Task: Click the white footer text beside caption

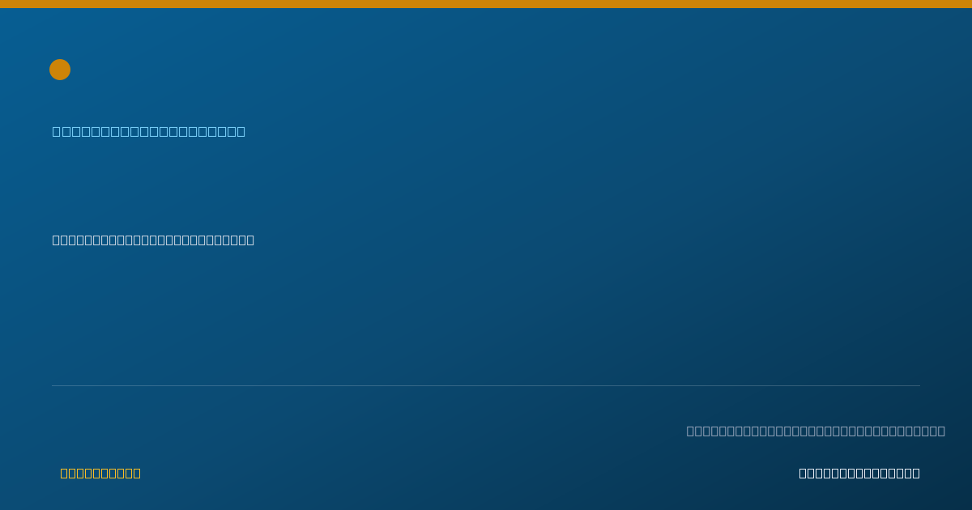Action: pyautogui.click(x=859, y=473)
